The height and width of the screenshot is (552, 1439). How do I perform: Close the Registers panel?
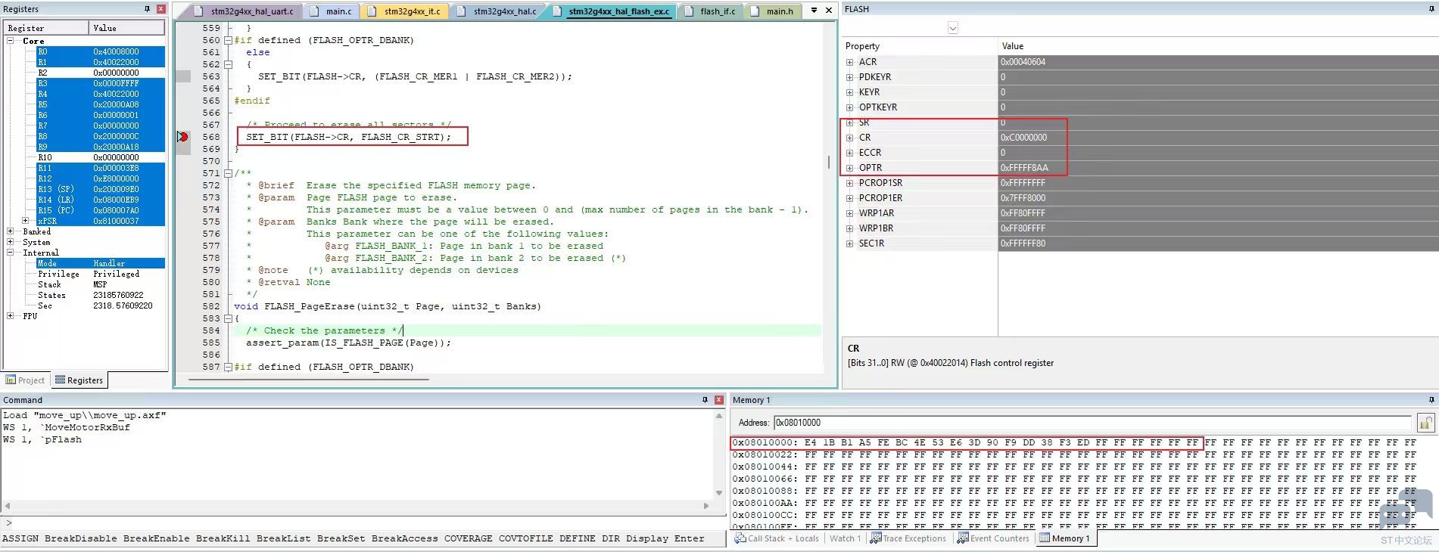point(160,9)
